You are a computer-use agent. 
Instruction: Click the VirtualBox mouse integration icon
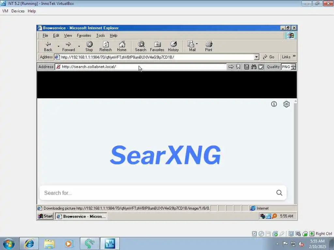click(305, 234)
